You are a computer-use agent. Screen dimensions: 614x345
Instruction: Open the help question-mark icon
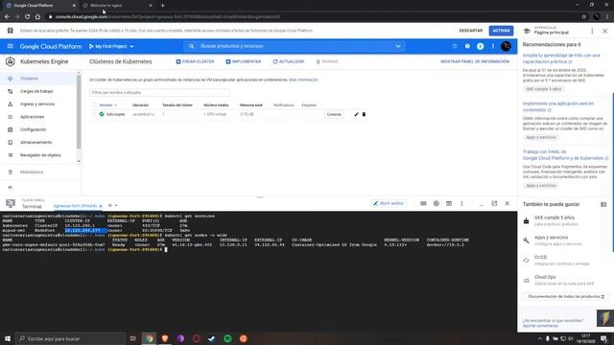[467, 46]
